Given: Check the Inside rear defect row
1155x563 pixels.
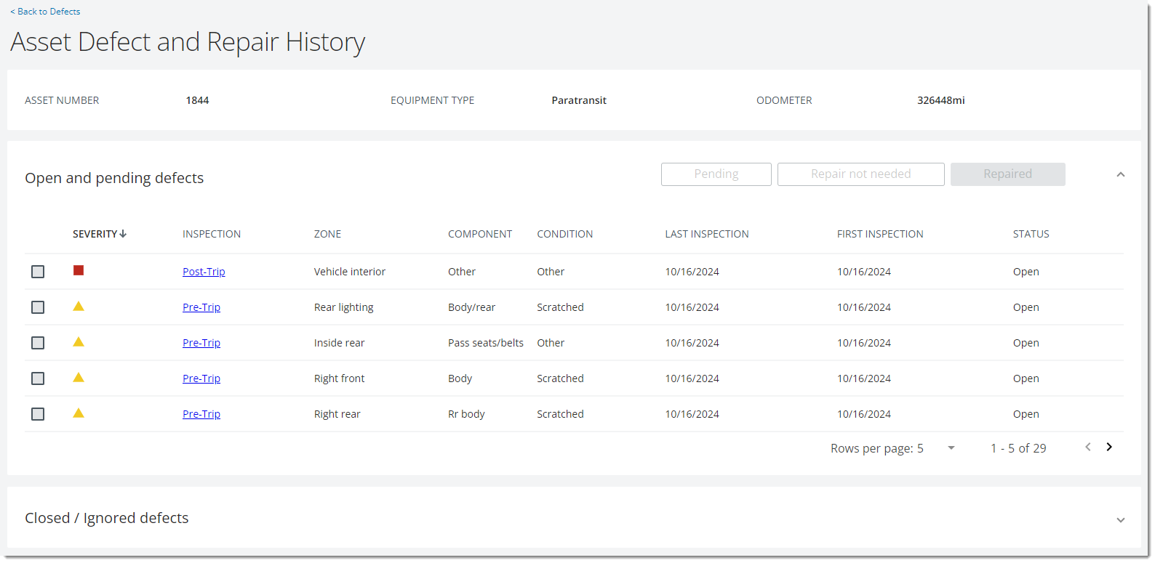Looking at the screenshot, I should tap(38, 343).
